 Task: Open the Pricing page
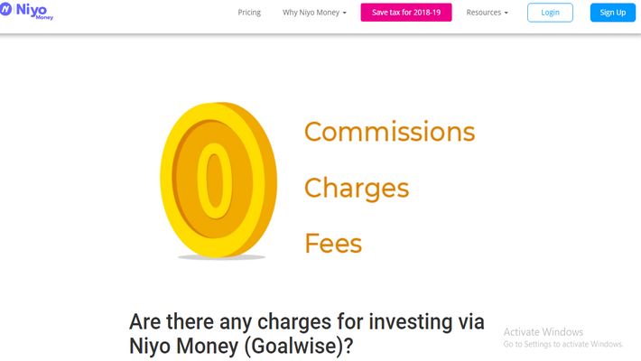pyautogui.click(x=249, y=13)
